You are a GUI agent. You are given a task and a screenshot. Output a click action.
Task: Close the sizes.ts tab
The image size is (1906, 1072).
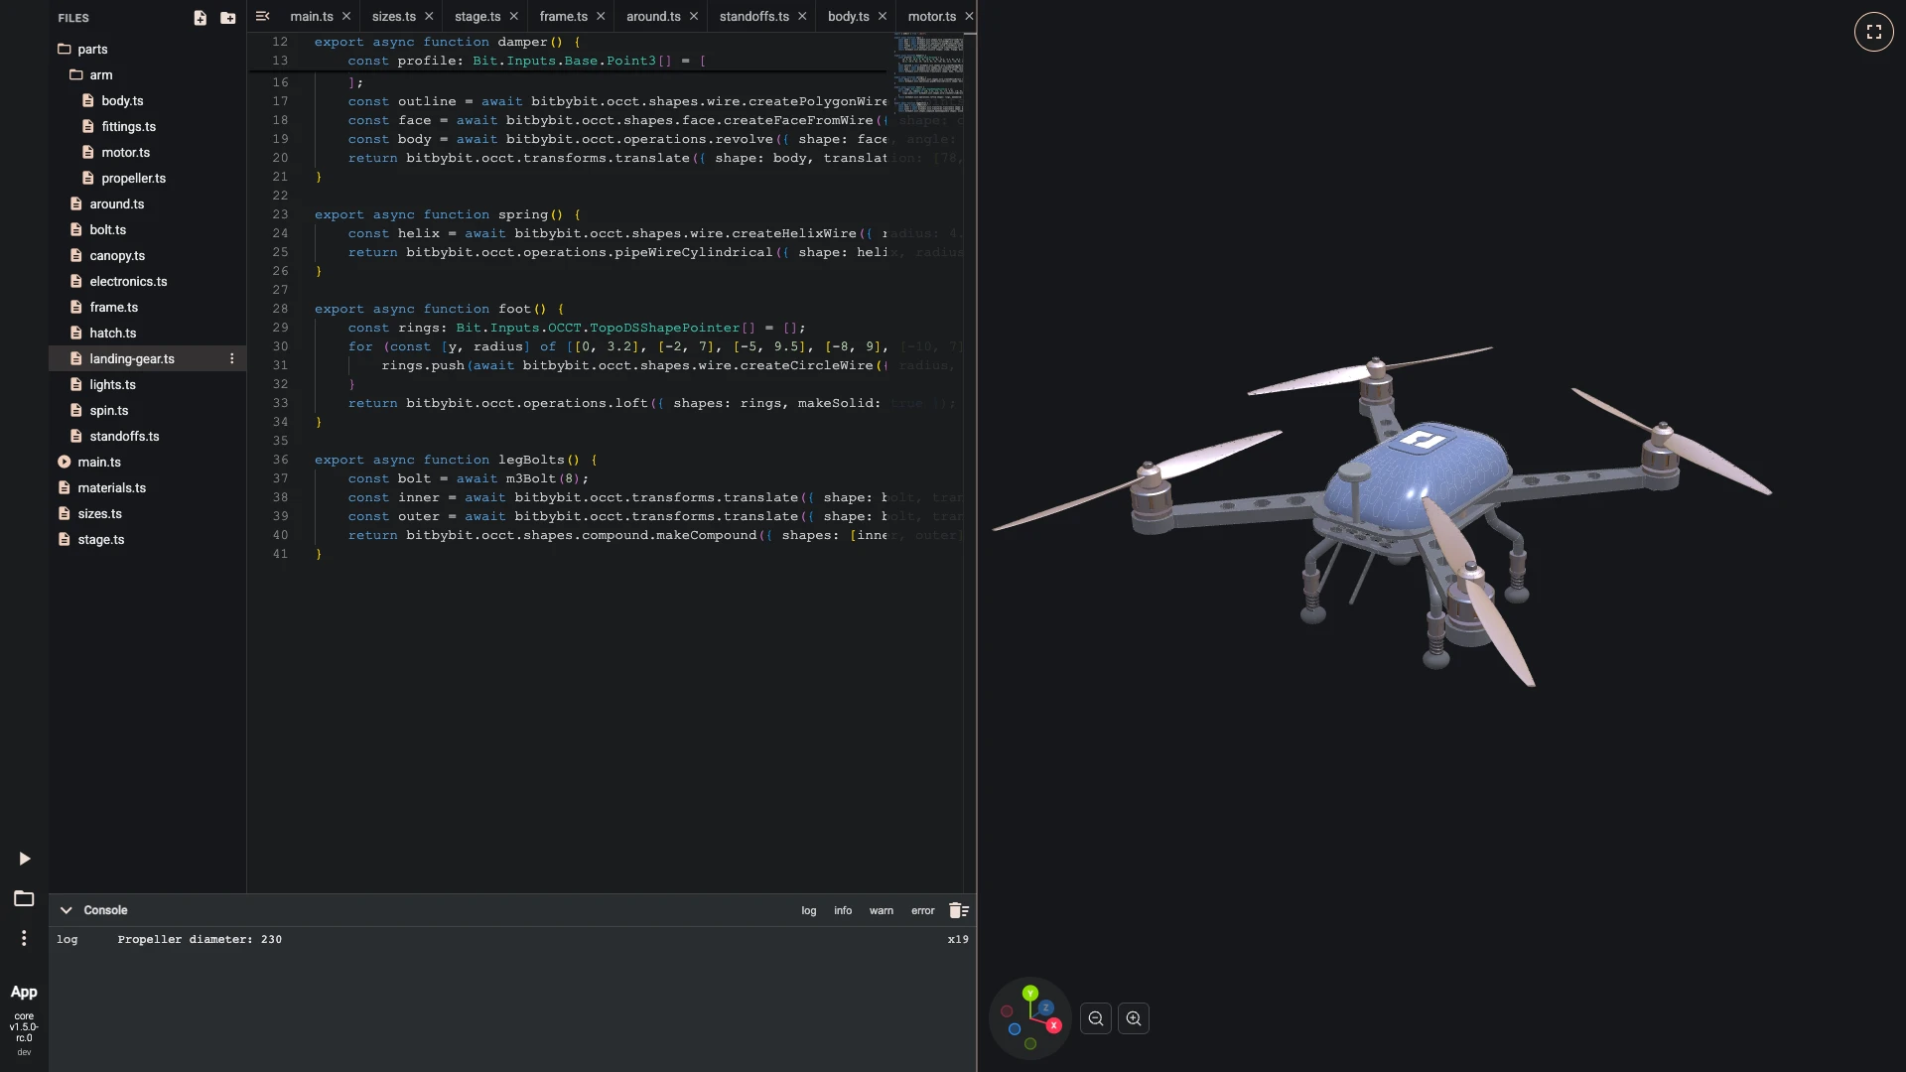429,16
